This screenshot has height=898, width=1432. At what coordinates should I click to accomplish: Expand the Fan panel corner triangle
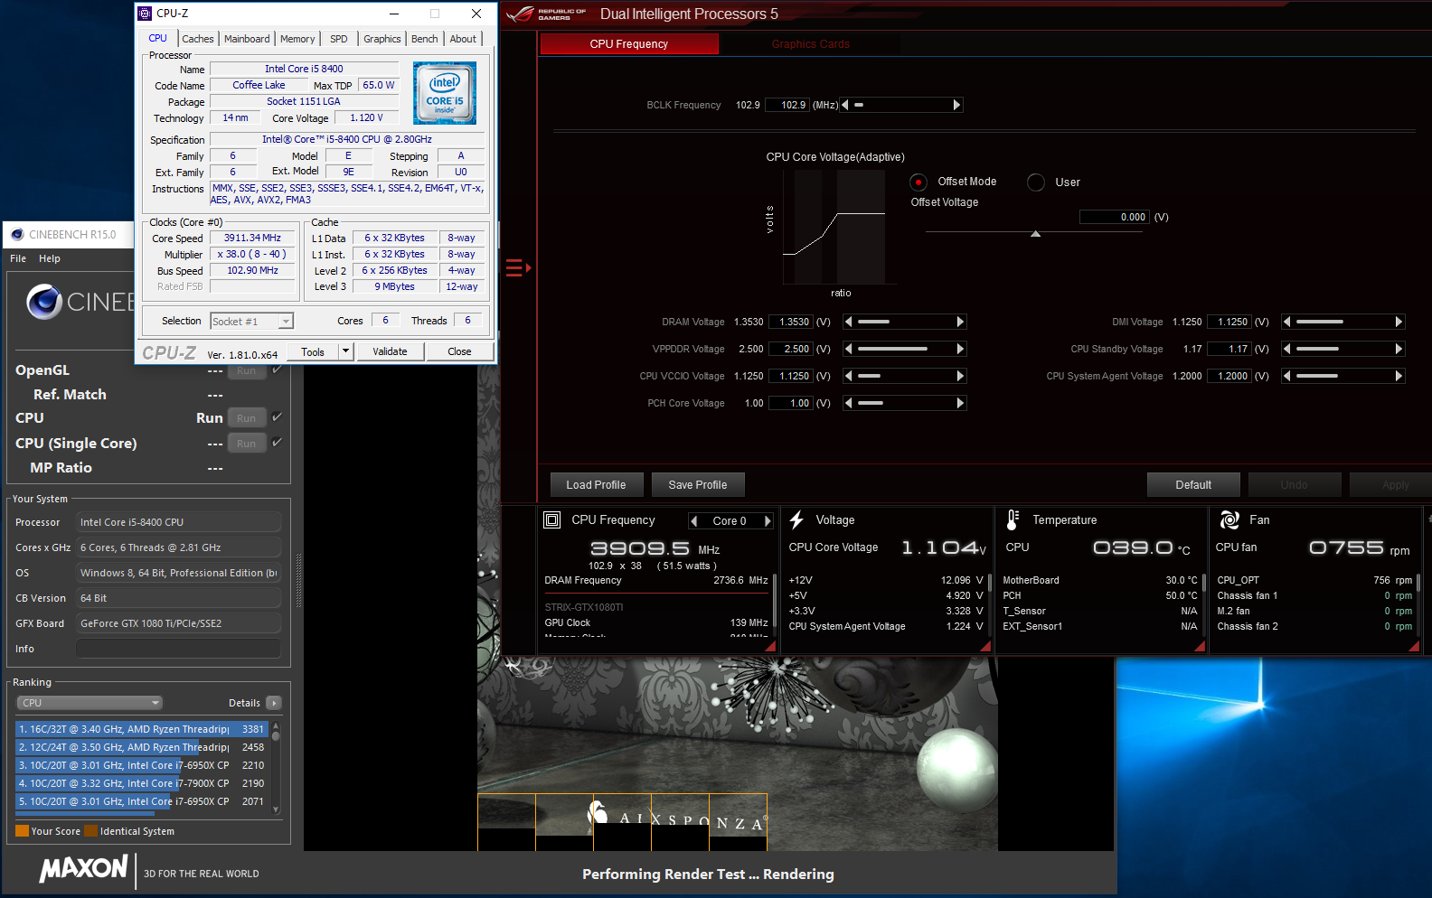[1414, 646]
